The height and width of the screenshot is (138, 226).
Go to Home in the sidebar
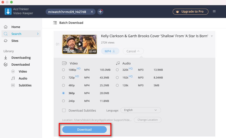16,27
